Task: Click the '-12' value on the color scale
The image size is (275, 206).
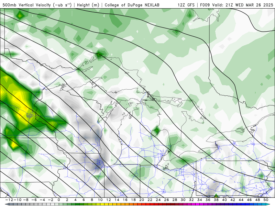Action: pos(9,200)
